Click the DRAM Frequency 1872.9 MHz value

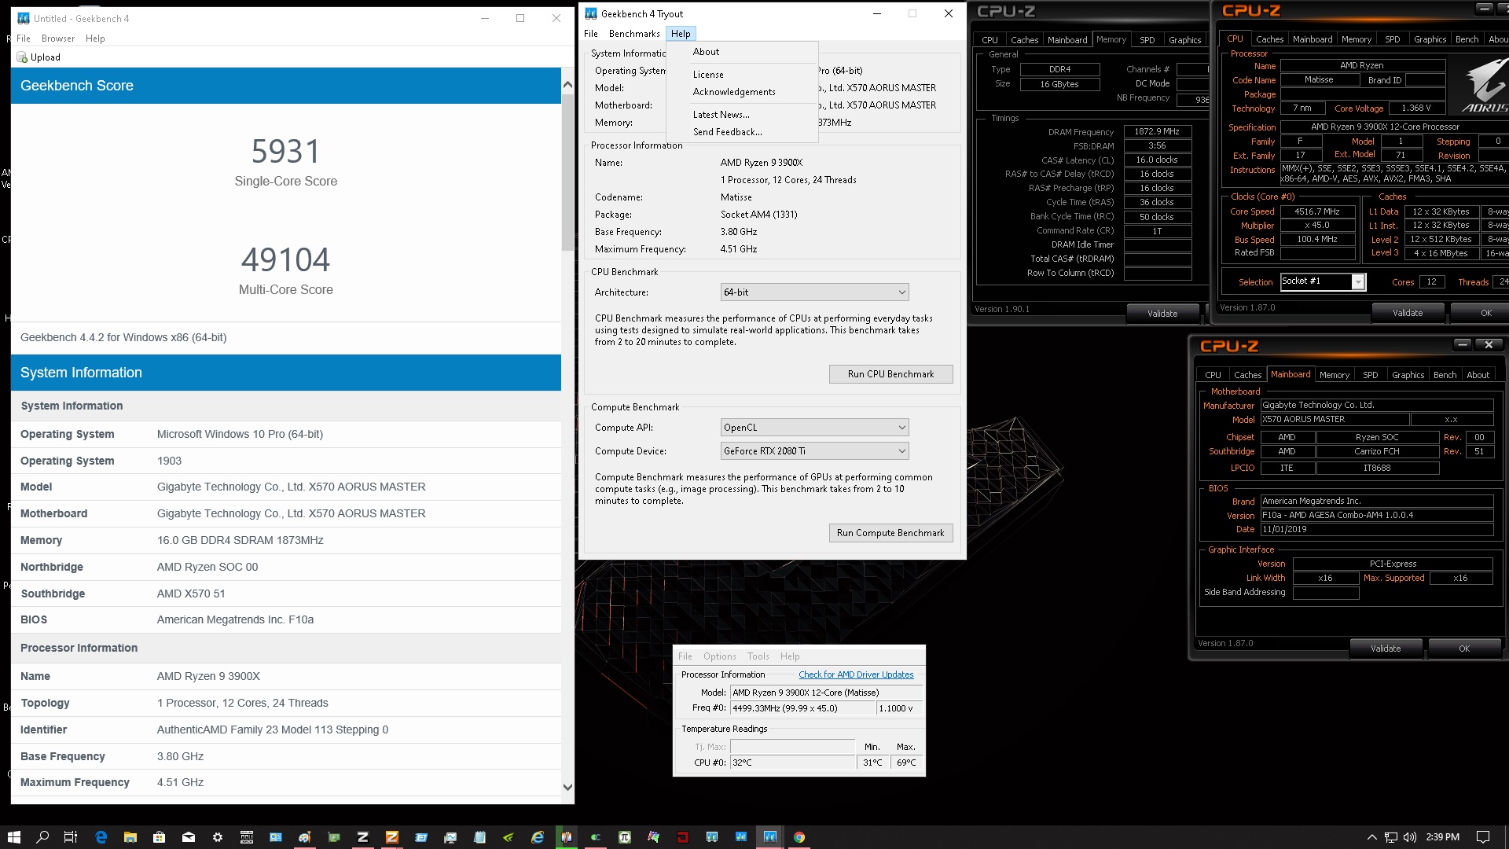[x=1157, y=132]
